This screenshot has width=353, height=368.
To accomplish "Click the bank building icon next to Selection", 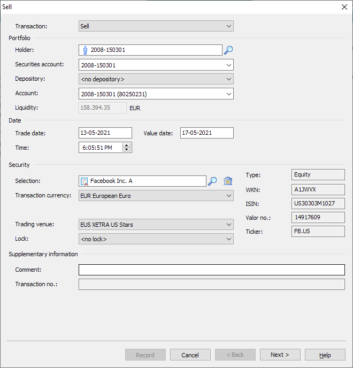I will [228, 181].
